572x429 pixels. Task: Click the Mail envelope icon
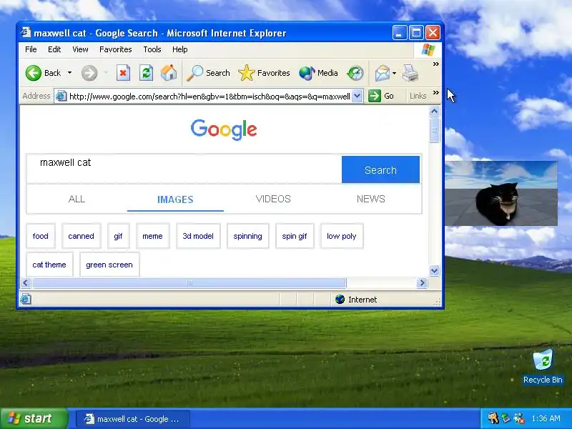pyautogui.click(x=383, y=73)
